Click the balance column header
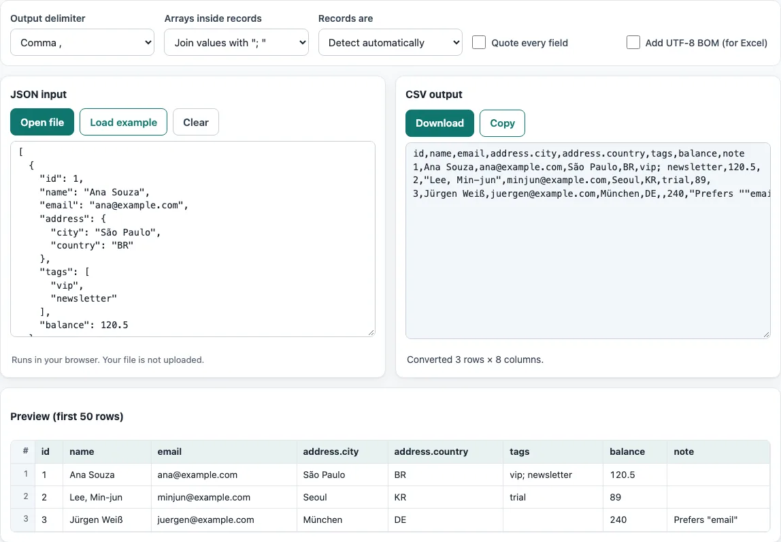This screenshot has height=542, width=781. coord(635,451)
